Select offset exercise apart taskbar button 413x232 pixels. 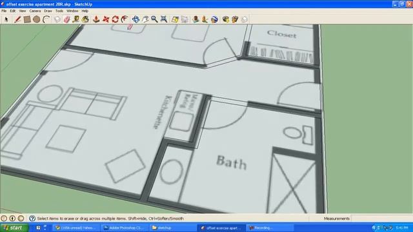[221, 227]
